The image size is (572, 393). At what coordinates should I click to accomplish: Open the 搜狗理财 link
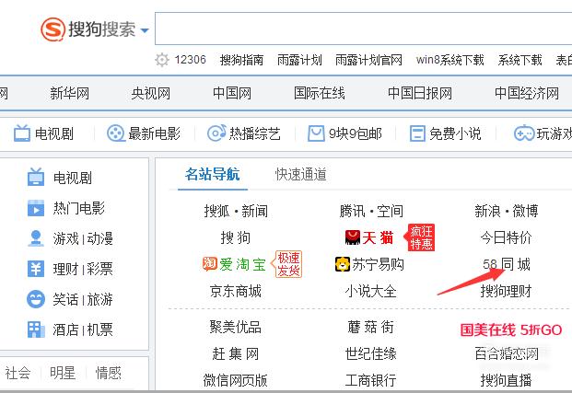(506, 291)
